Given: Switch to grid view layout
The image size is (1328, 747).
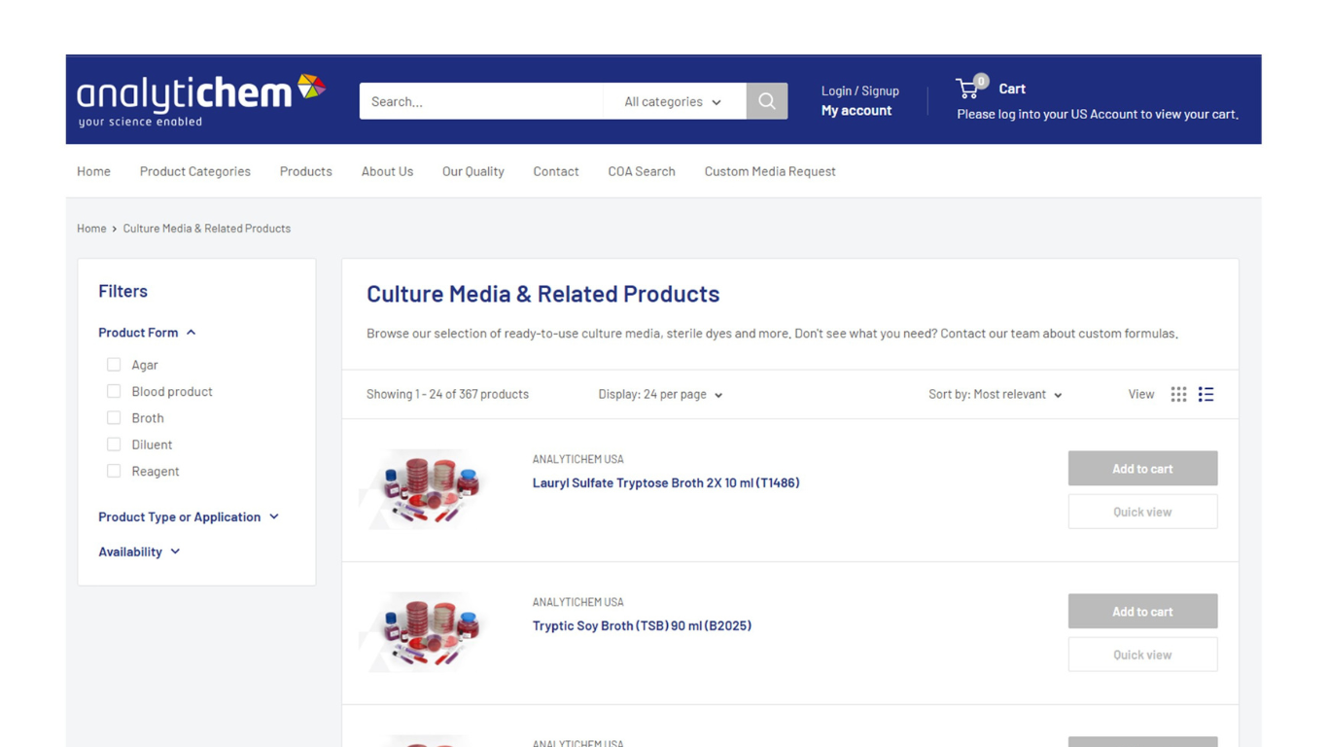Looking at the screenshot, I should (1178, 394).
